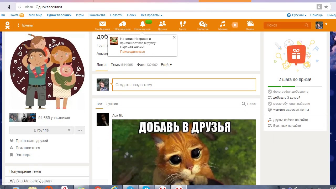Click the Вкусная жизнь group thumbnail in the popup

(114, 41)
